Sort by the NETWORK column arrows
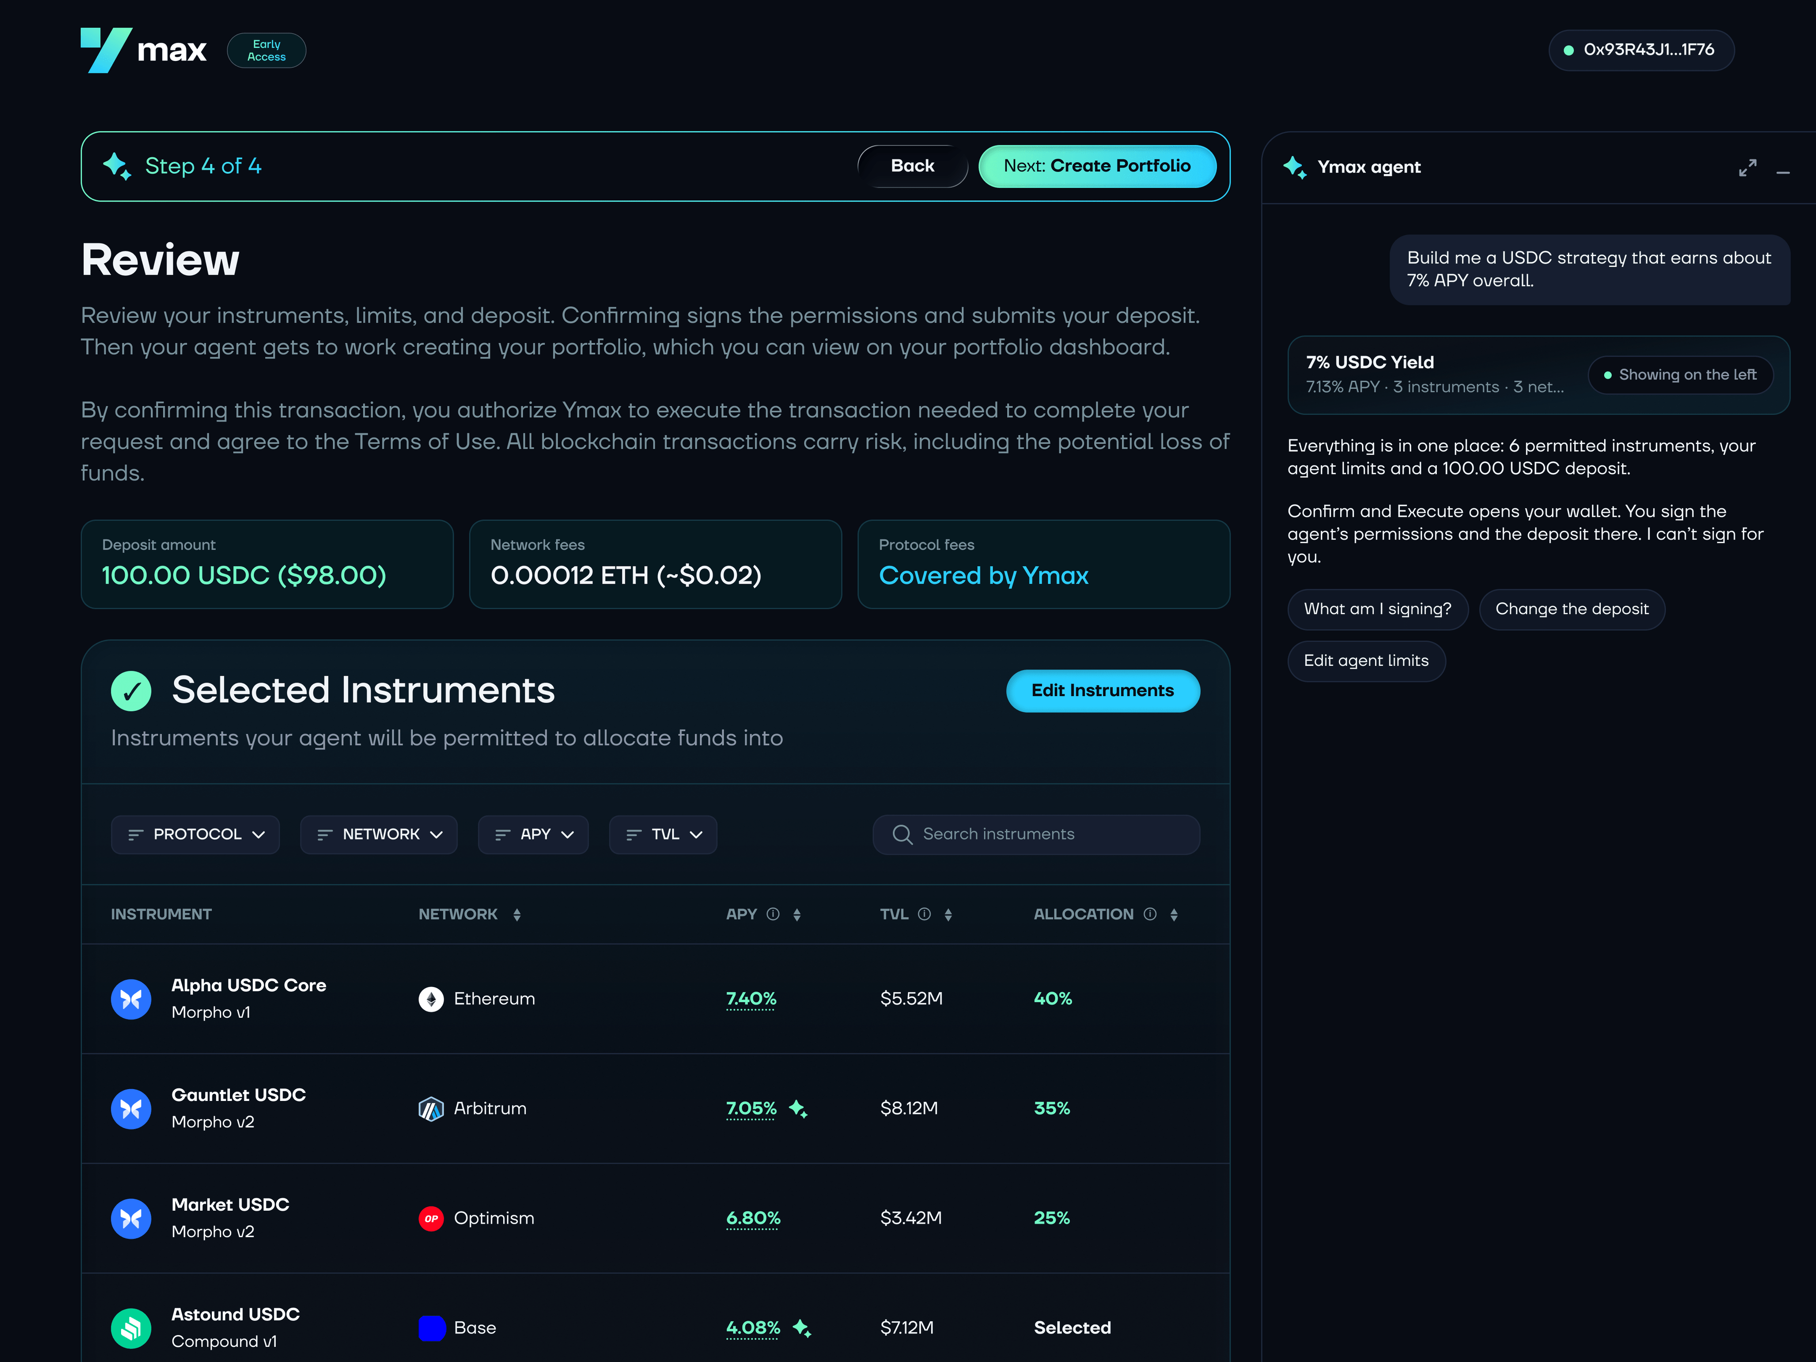The width and height of the screenshot is (1816, 1362). coord(516,915)
